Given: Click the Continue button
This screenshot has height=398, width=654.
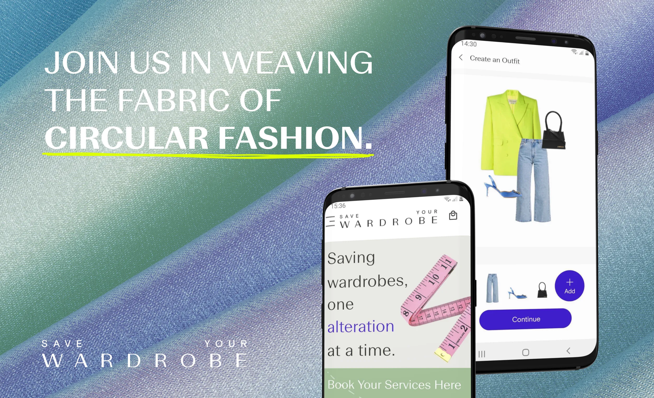Looking at the screenshot, I should (x=527, y=320).
